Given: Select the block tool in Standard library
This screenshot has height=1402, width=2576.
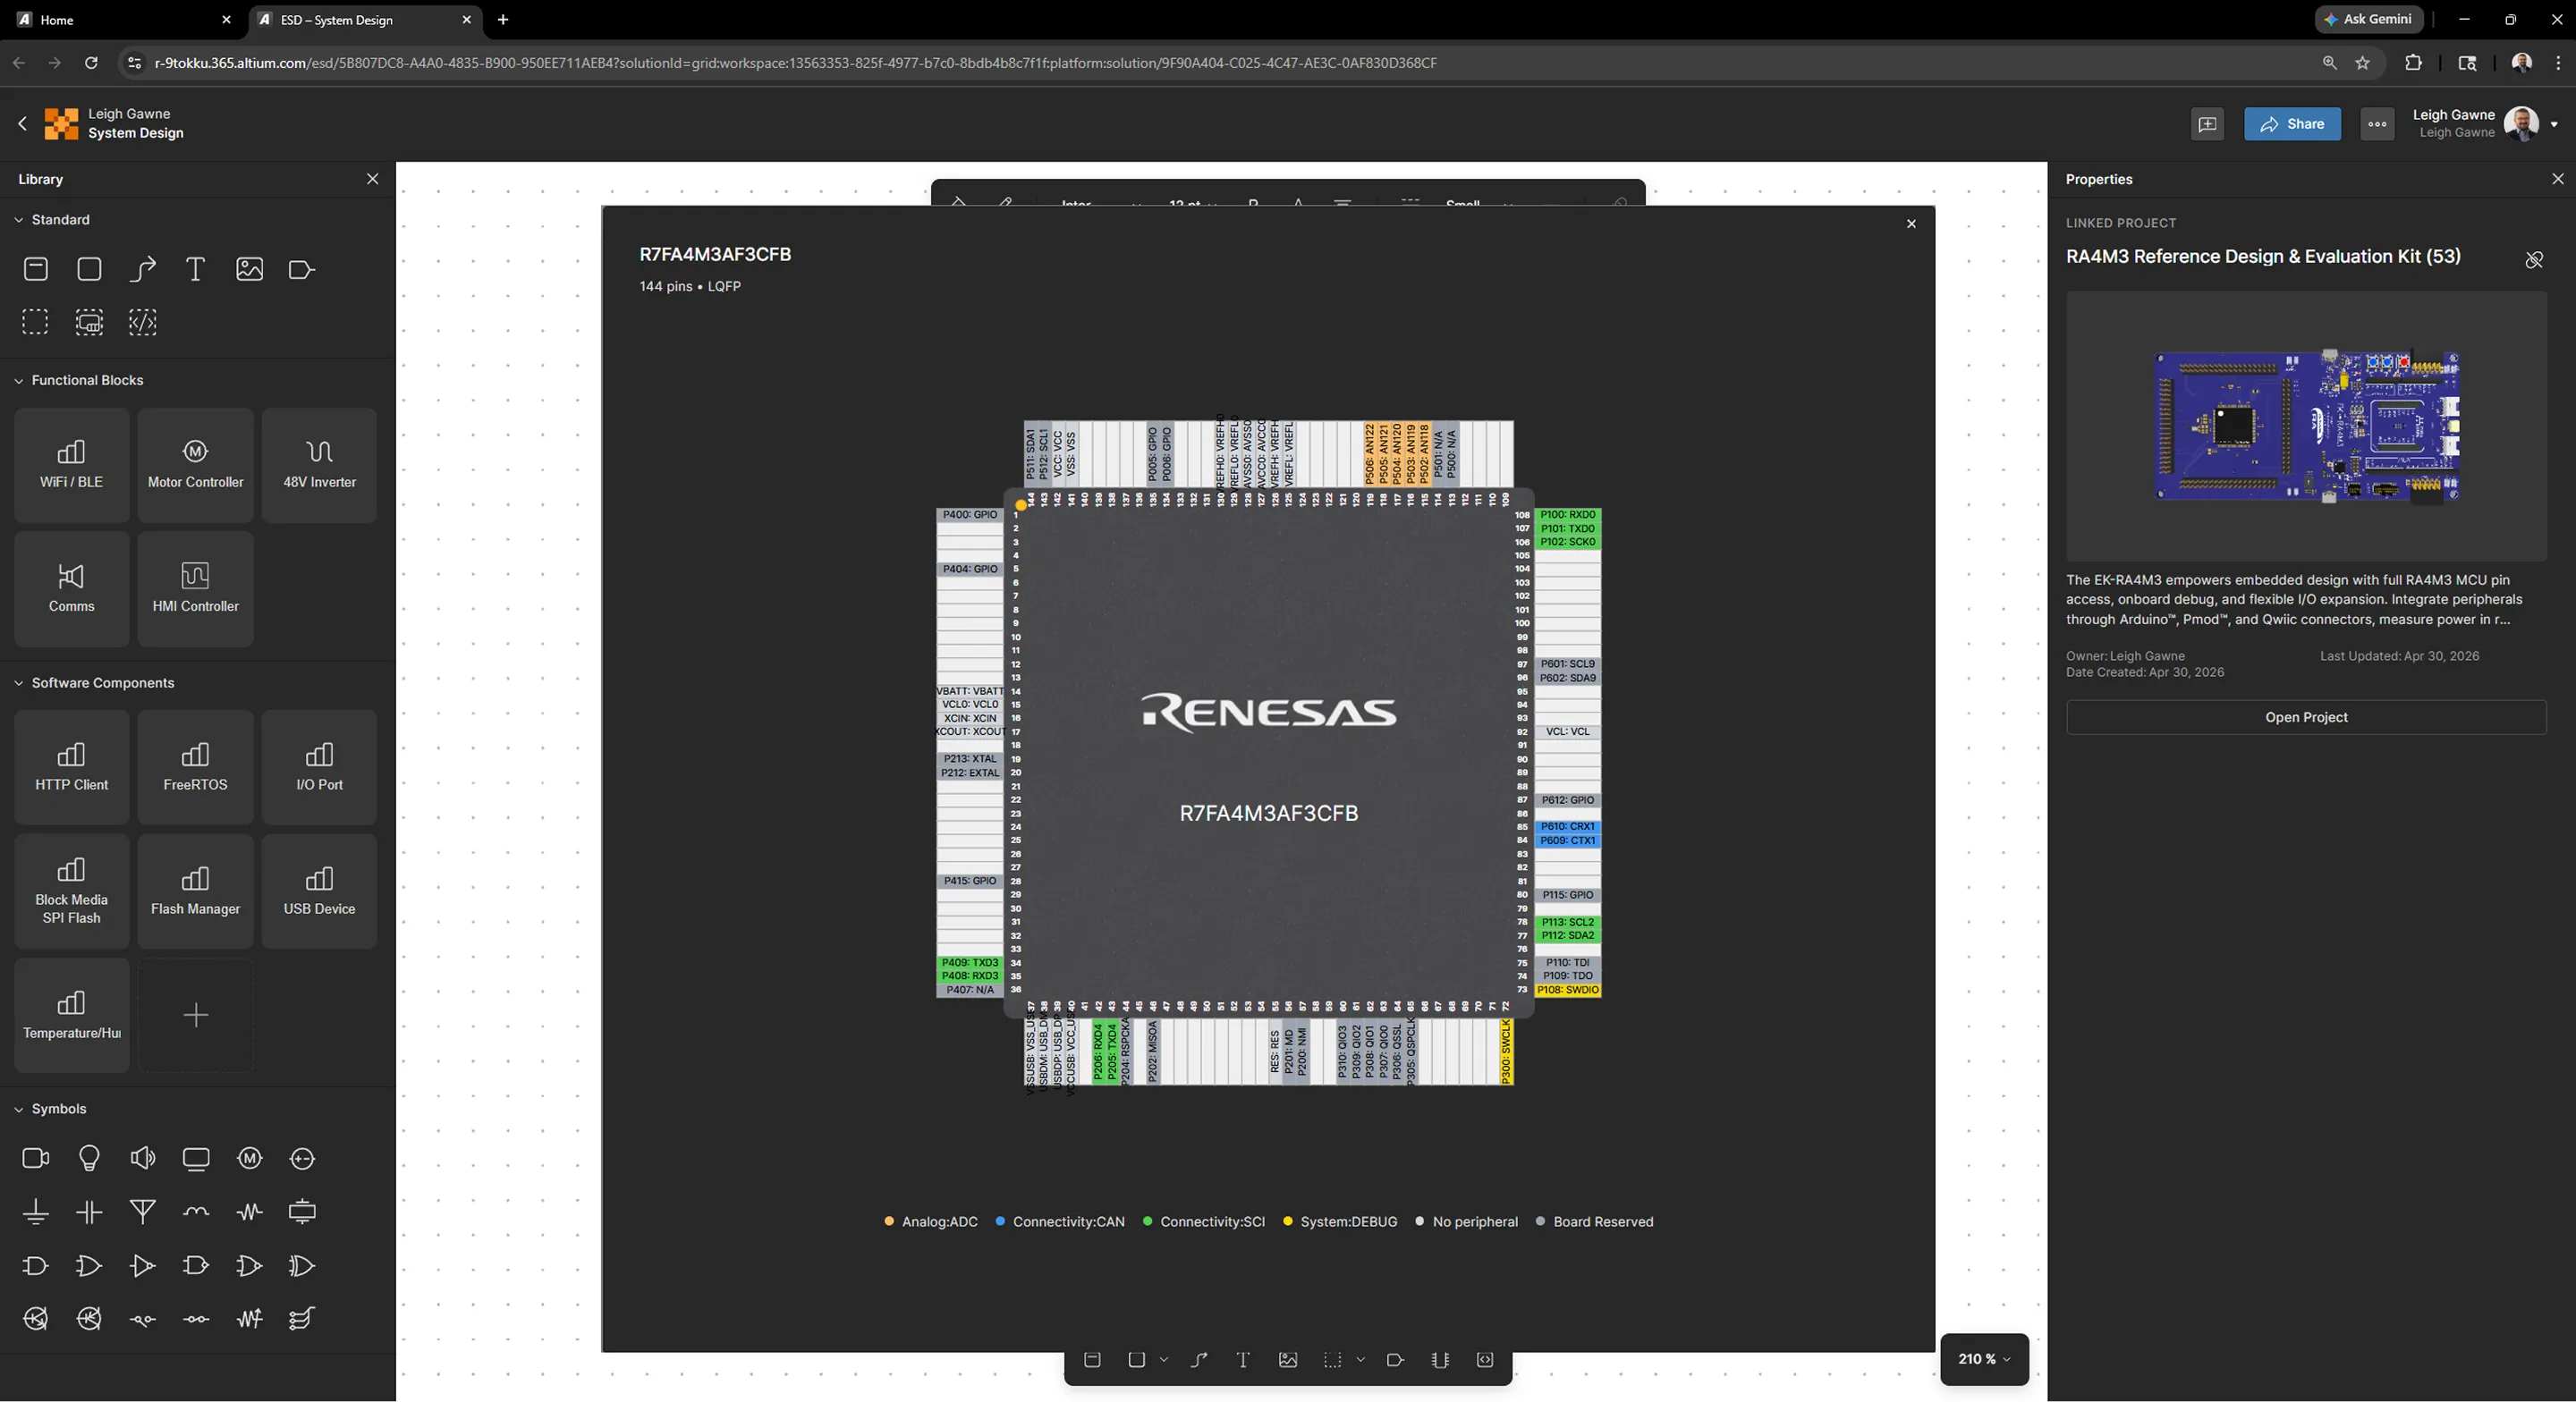Looking at the screenshot, I should click(36, 269).
